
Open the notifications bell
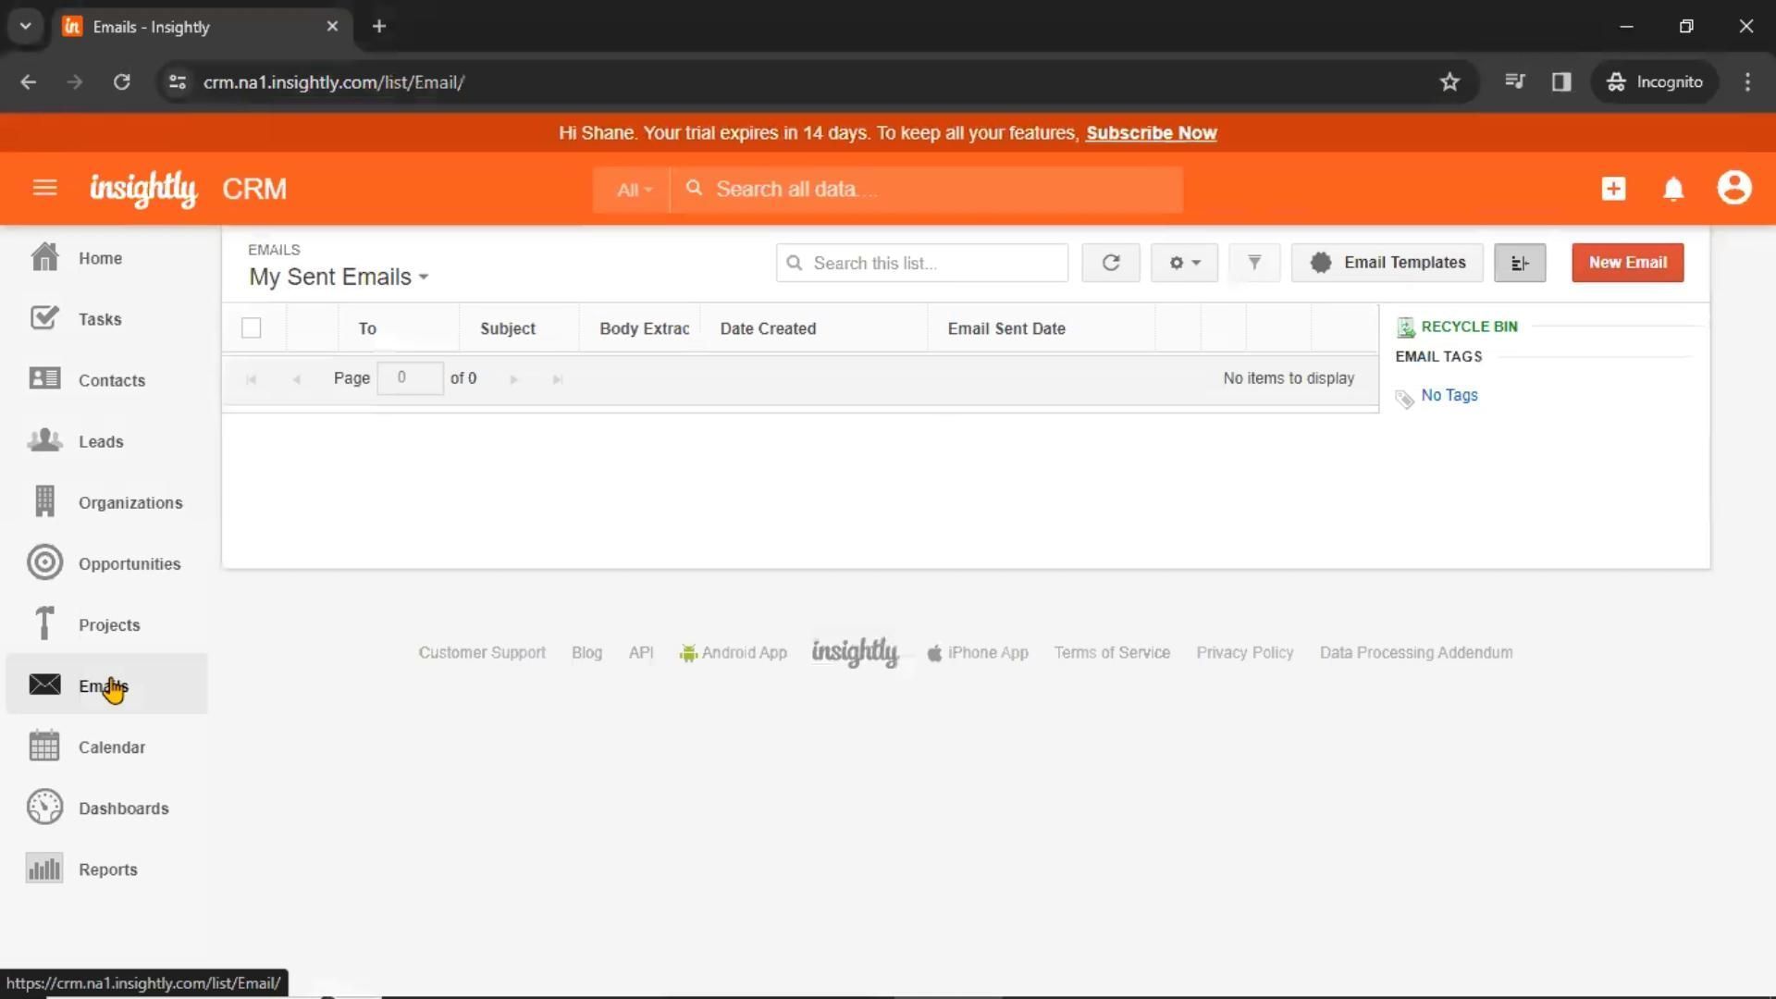click(x=1673, y=189)
